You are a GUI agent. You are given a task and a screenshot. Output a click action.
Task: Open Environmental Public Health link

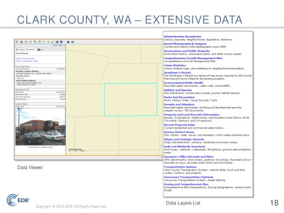point(183,83)
